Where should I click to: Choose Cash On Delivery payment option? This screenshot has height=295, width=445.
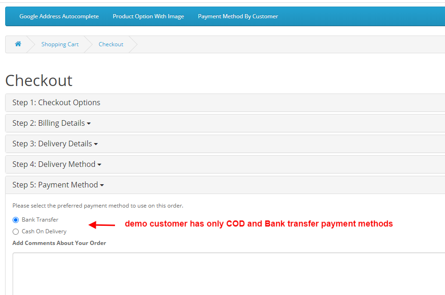coord(15,231)
